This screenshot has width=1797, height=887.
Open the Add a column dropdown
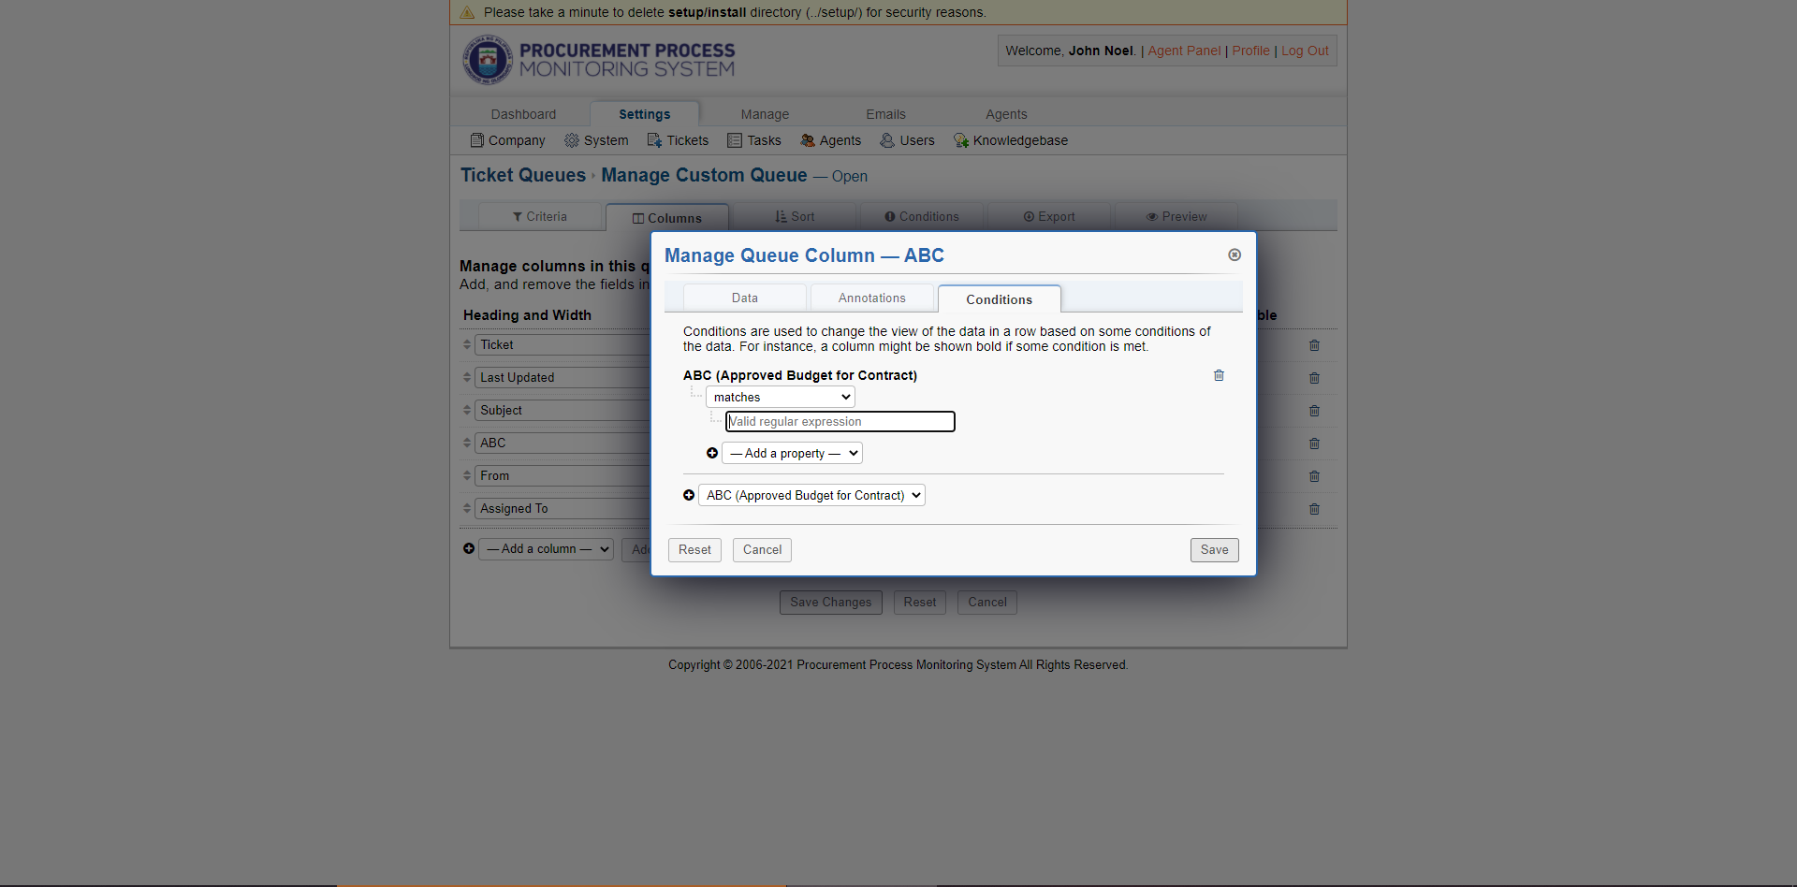click(x=546, y=549)
